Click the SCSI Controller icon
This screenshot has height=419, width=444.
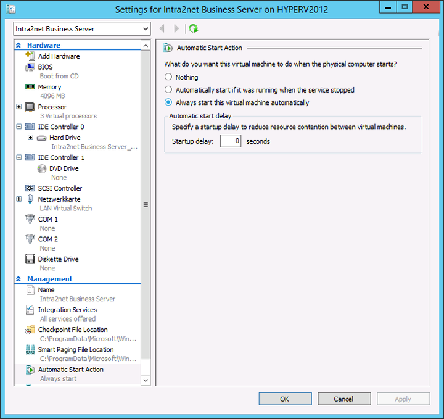(x=30, y=188)
